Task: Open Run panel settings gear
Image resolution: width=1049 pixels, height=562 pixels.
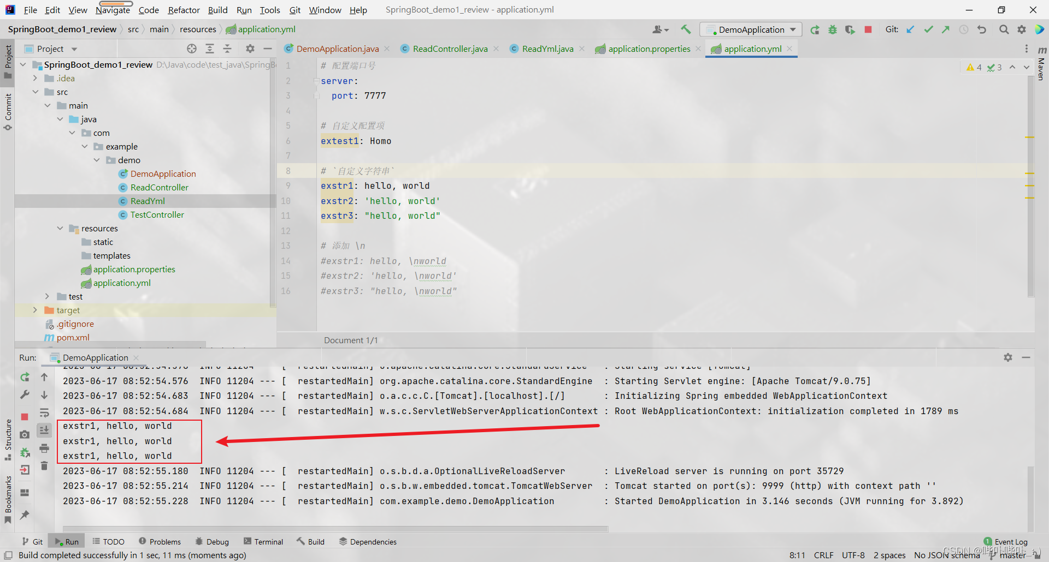Action: (1008, 357)
